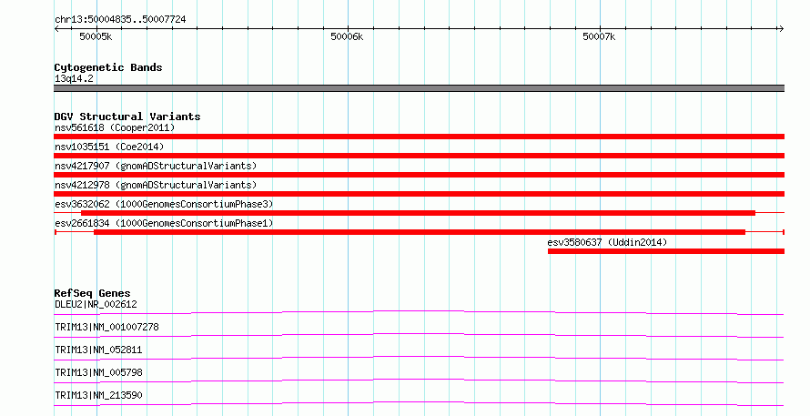This screenshot has height=416, width=810.
Task: Open variant nsv561618 (Cooper2011) label
Action: pyautogui.click(x=115, y=127)
